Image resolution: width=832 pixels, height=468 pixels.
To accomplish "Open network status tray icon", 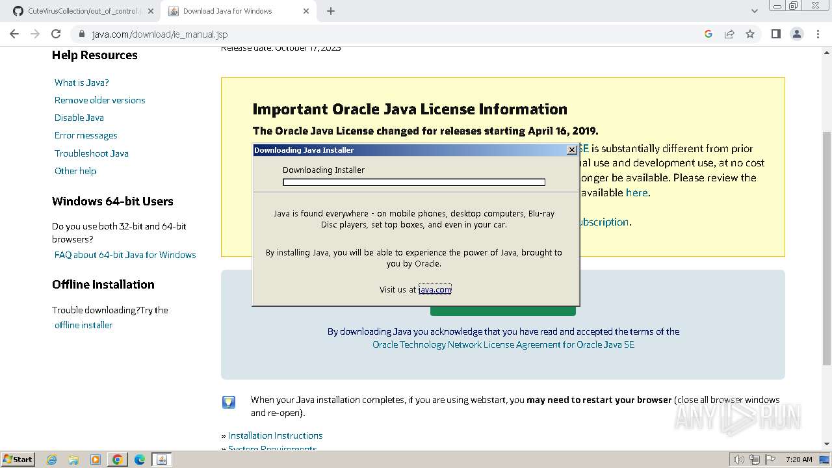I will (x=755, y=460).
